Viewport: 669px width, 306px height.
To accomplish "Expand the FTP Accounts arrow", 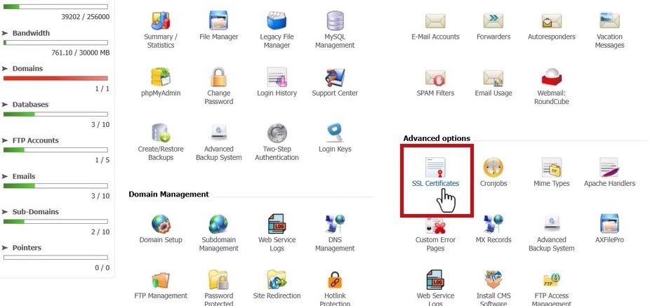I will (5, 140).
